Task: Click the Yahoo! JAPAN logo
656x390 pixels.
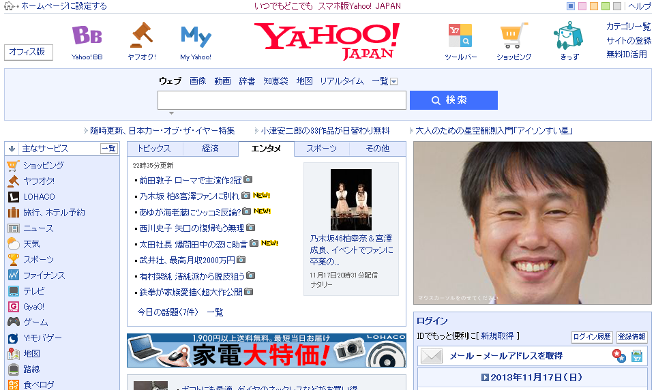Action: click(x=327, y=41)
